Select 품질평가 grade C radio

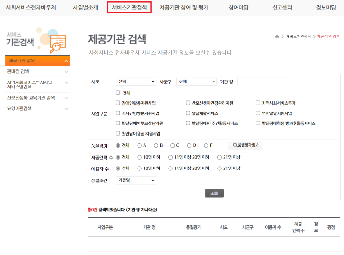tap(173, 146)
